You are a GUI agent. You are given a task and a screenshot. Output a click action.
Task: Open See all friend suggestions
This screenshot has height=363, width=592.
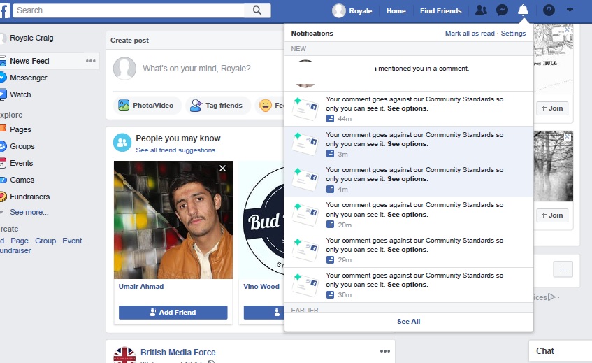(x=175, y=150)
